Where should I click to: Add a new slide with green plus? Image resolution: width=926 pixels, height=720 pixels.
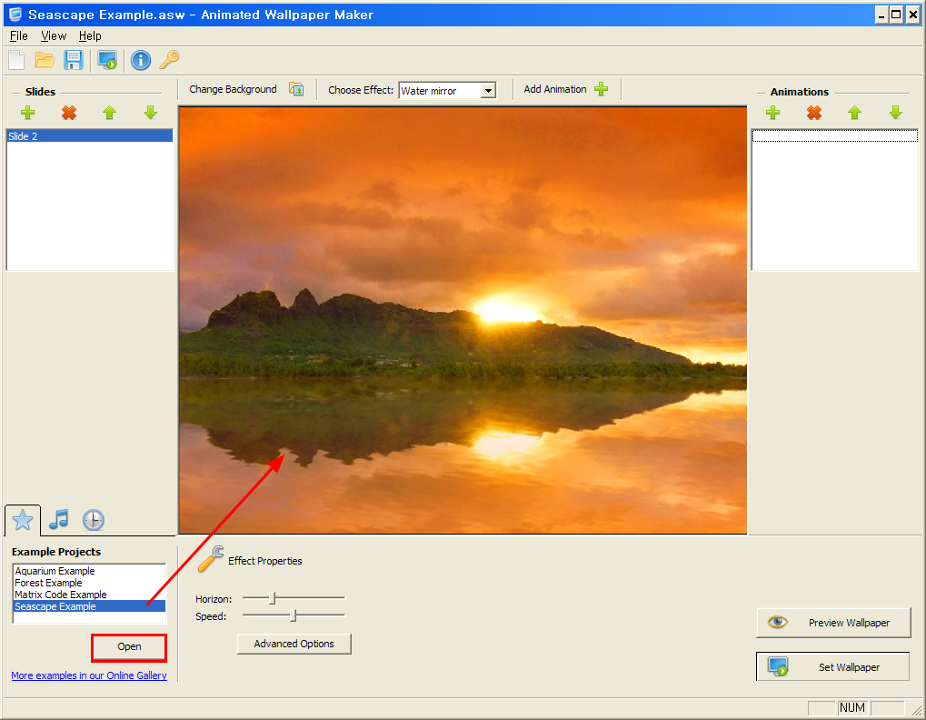point(28,112)
